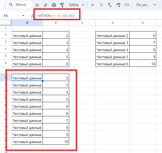Select row 3 header

tap(6, 42)
